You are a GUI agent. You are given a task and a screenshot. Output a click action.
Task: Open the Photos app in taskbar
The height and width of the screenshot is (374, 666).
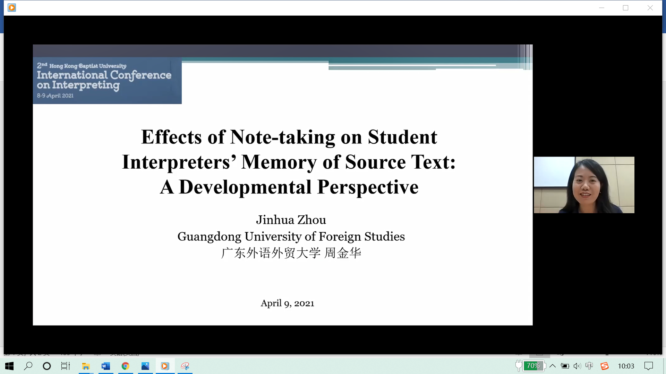pyautogui.click(x=145, y=366)
